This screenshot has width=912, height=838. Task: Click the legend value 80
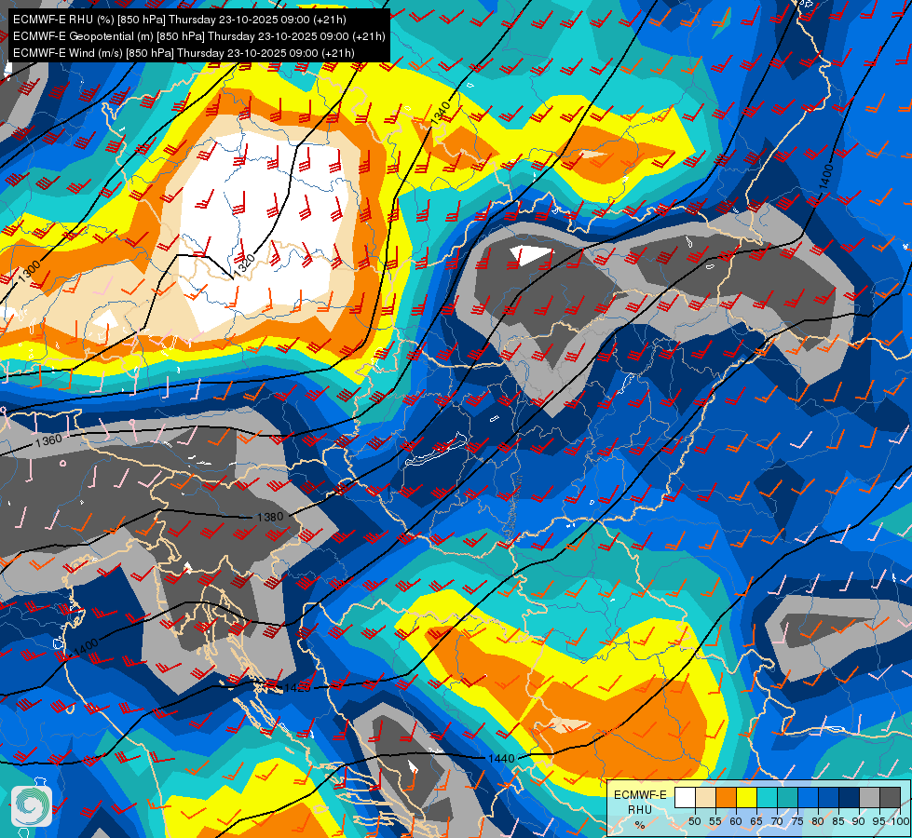(818, 821)
